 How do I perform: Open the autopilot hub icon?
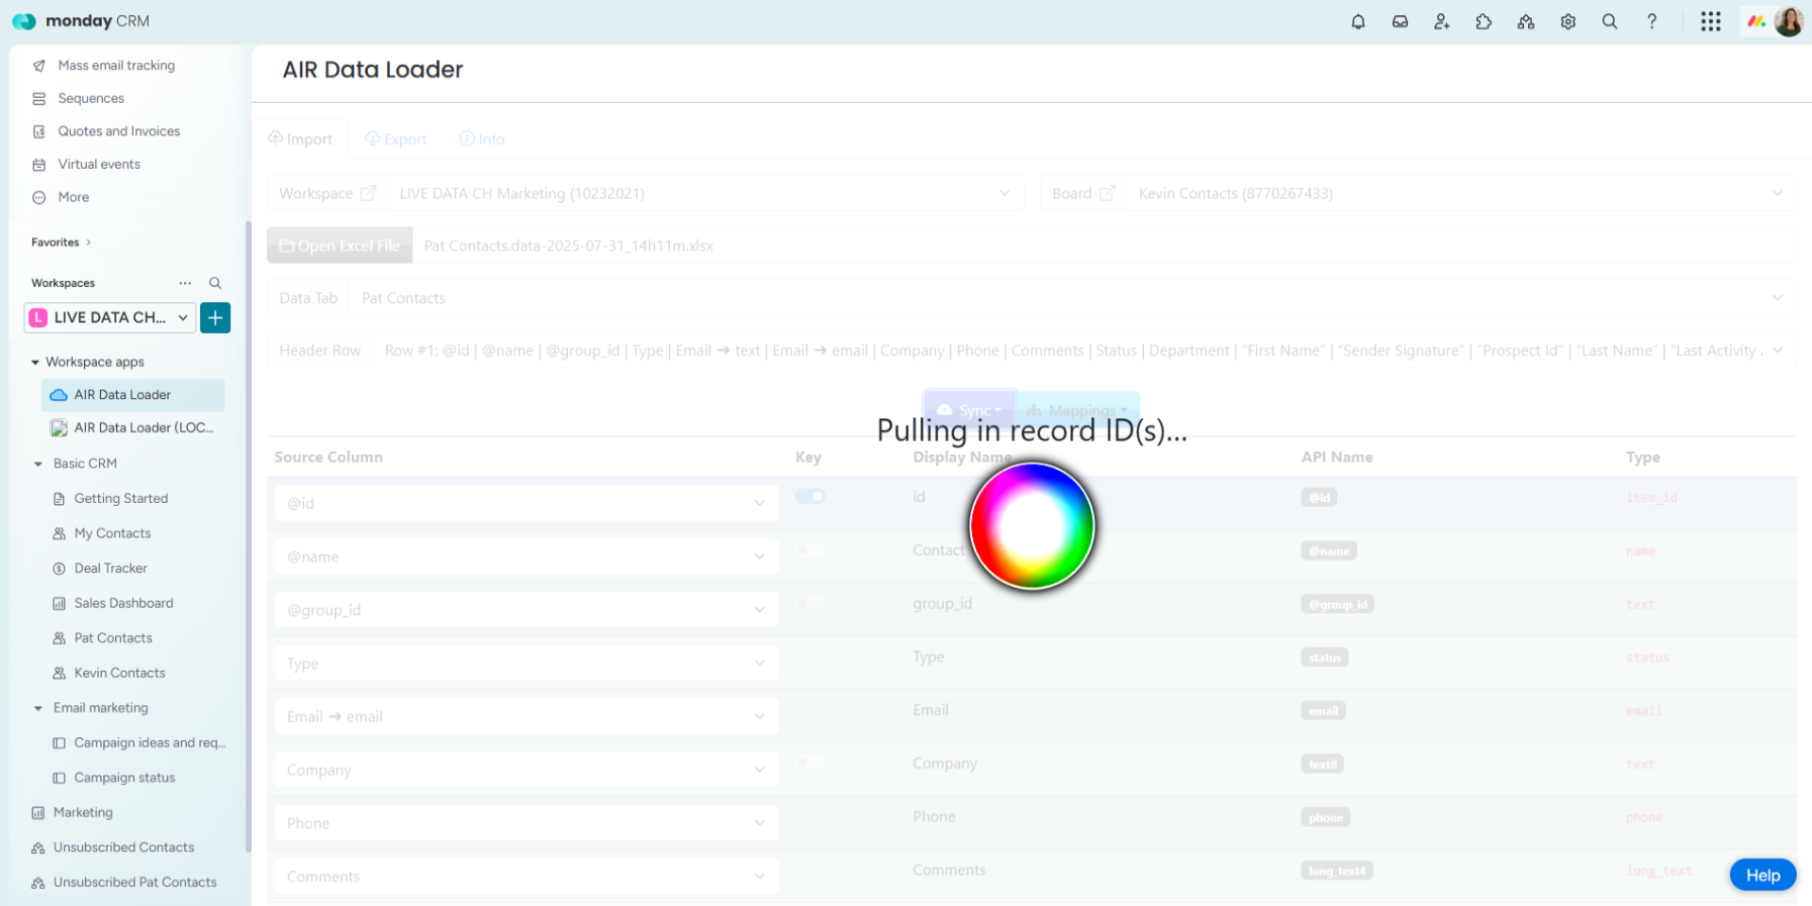(x=1525, y=22)
